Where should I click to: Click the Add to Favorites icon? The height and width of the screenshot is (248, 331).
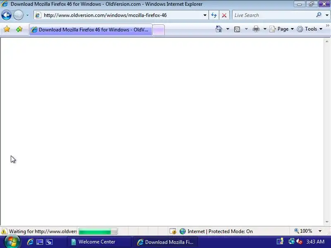[19, 29]
